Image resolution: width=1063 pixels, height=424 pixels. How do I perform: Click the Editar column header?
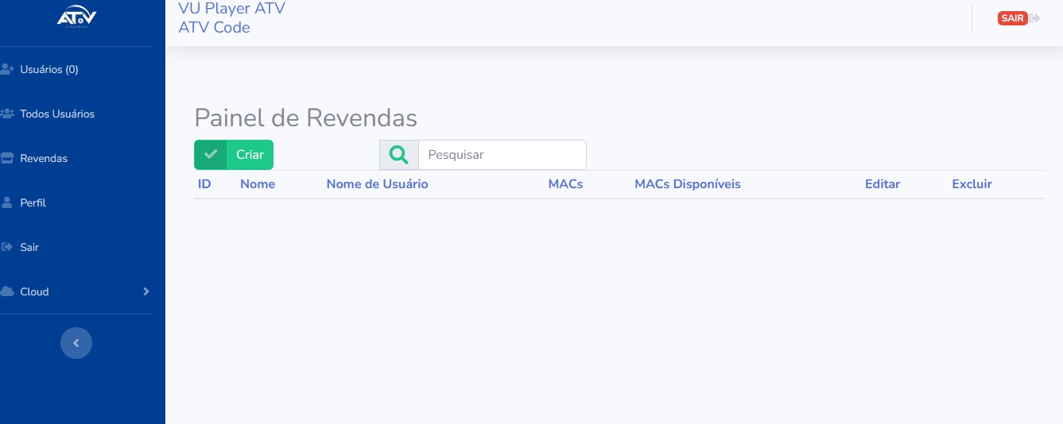click(883, 184)
